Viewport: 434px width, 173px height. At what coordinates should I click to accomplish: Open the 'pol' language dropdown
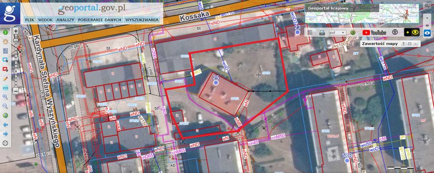pyautogui.click(x=337, y=33)
